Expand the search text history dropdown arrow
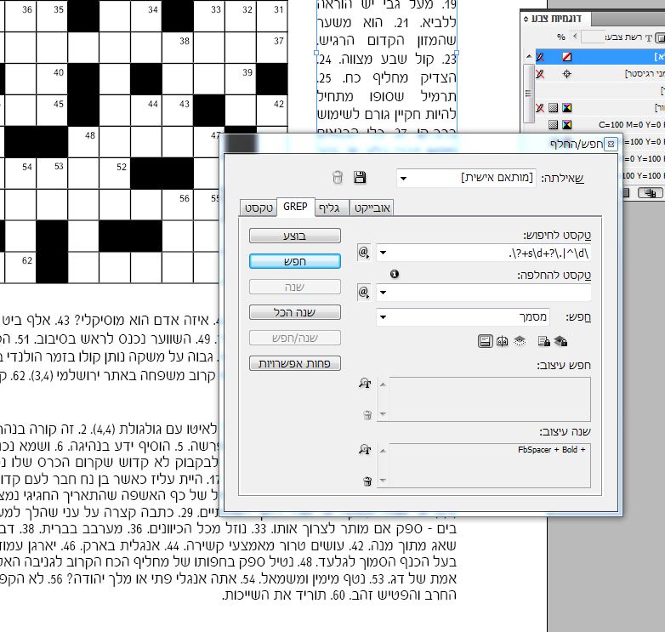665x632 pixels. (383, 253)
